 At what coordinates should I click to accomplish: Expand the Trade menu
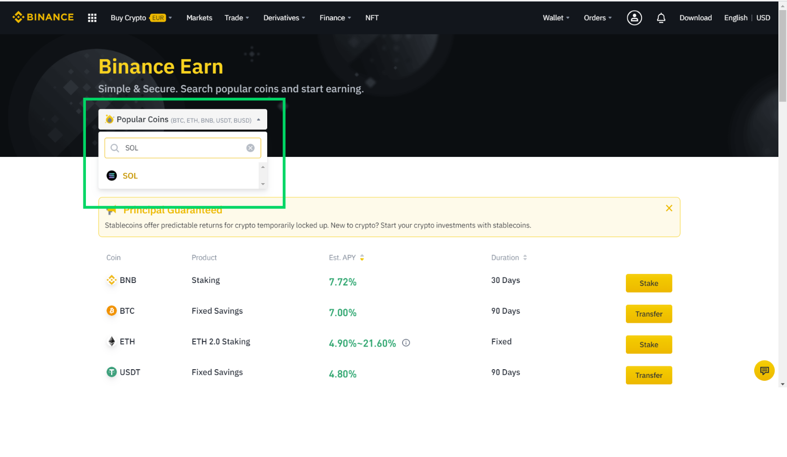237,18
